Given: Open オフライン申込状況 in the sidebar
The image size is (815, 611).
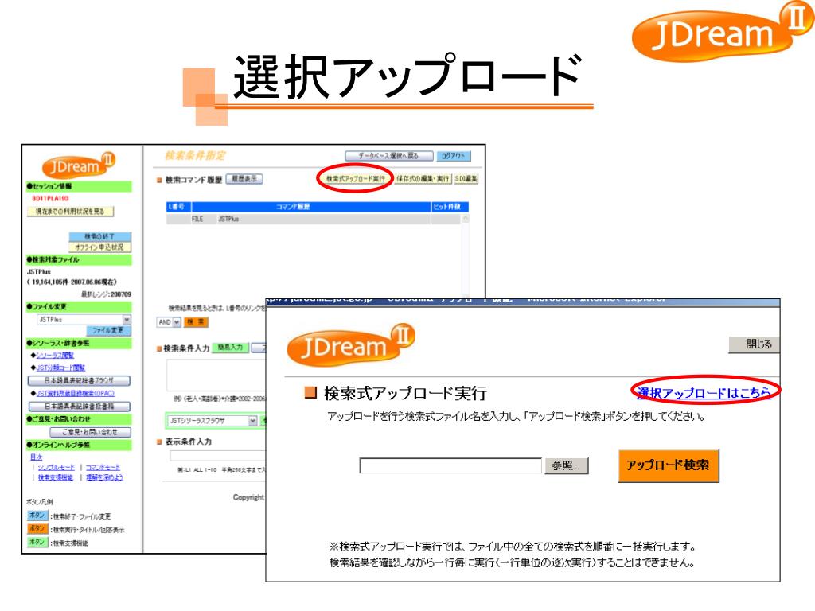Looking at the screenshot, I should click(99, 247).
